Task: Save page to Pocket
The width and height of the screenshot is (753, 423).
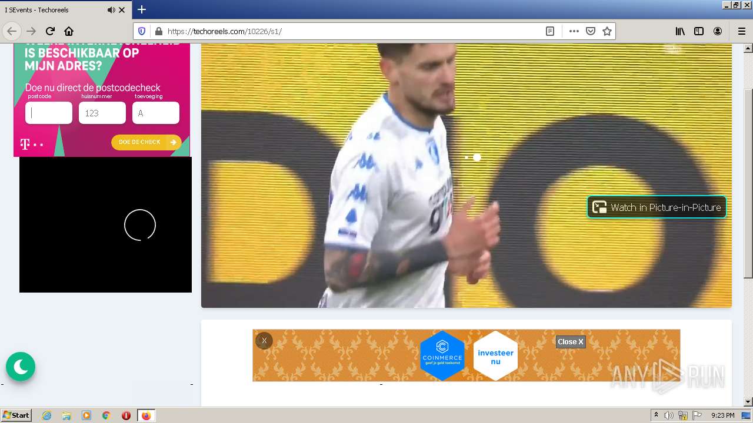Action: click(591, 31)
